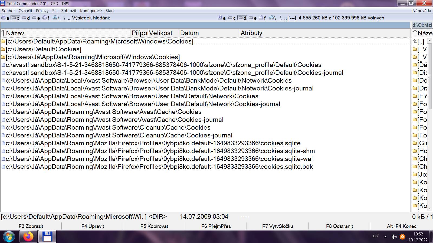Select drive a in left panel
The width and height of the screenshot is (433, 243).
[5, 18]
